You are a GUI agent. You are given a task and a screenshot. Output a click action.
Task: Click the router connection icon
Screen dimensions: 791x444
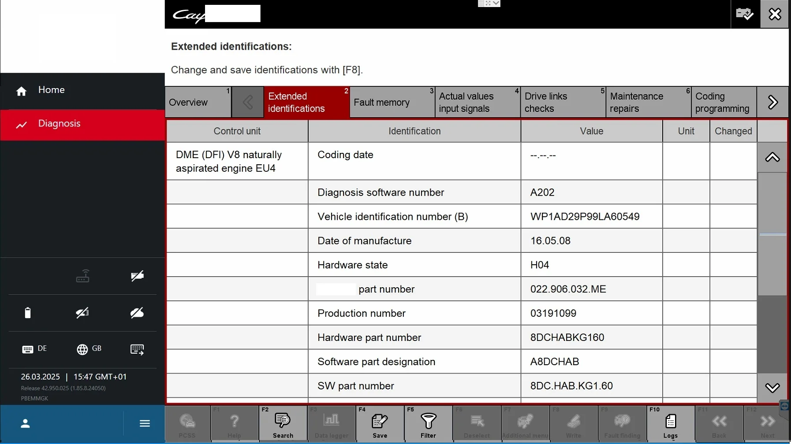pyautogui.click(x=83, y=276)
